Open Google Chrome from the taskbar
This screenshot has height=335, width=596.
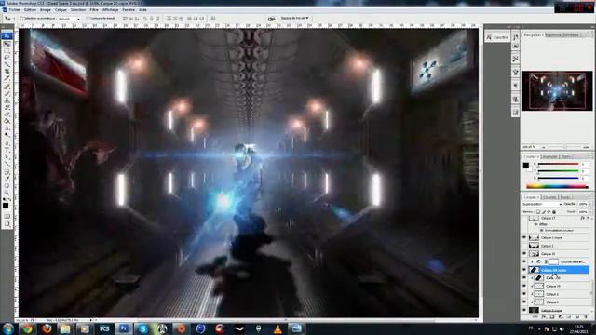click(x=27, y=328)
